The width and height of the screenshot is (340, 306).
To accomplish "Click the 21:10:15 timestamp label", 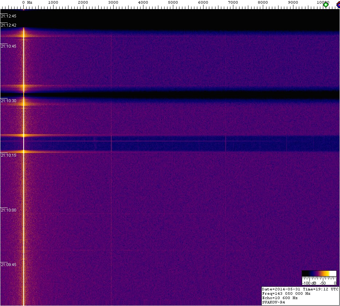I will 9,155.
